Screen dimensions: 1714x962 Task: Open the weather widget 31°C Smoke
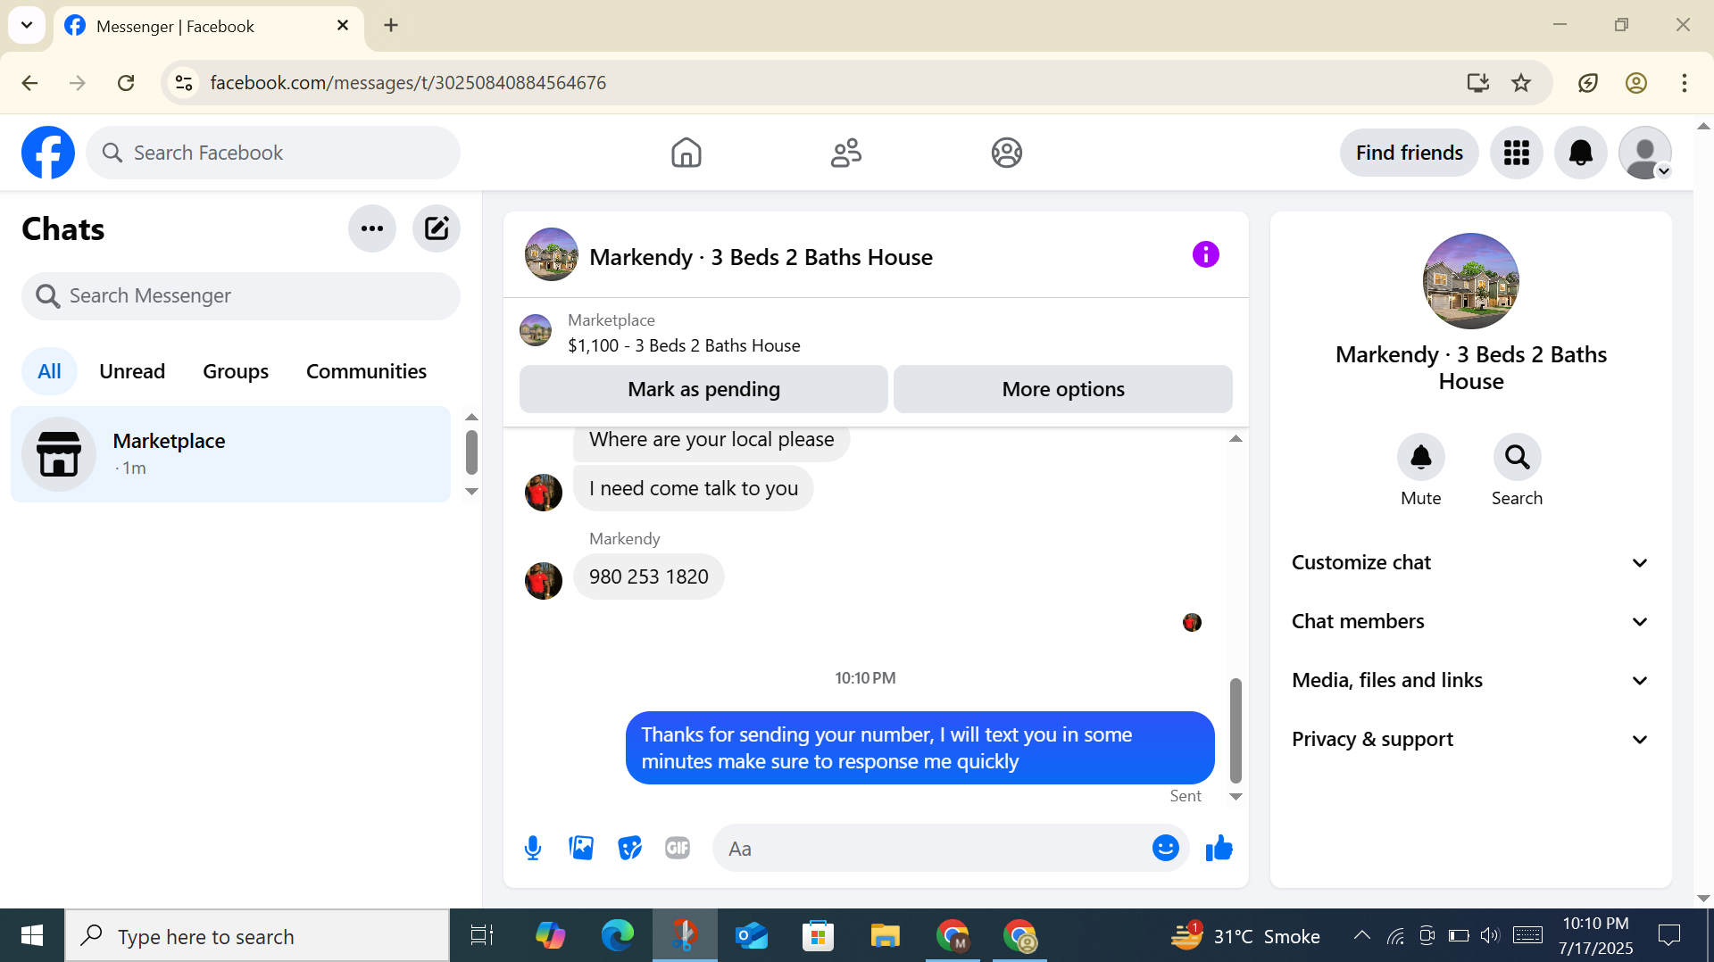[1245, 935]
